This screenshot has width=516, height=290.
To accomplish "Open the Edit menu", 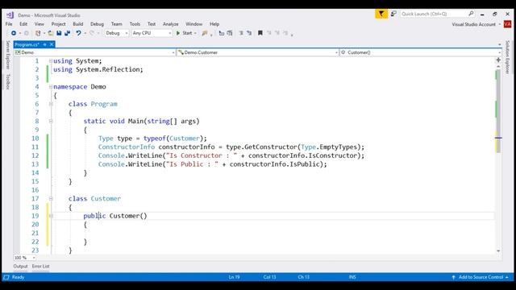I will 23,24.
